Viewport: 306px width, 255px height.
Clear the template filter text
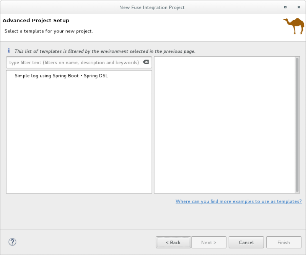click(146, 62)
